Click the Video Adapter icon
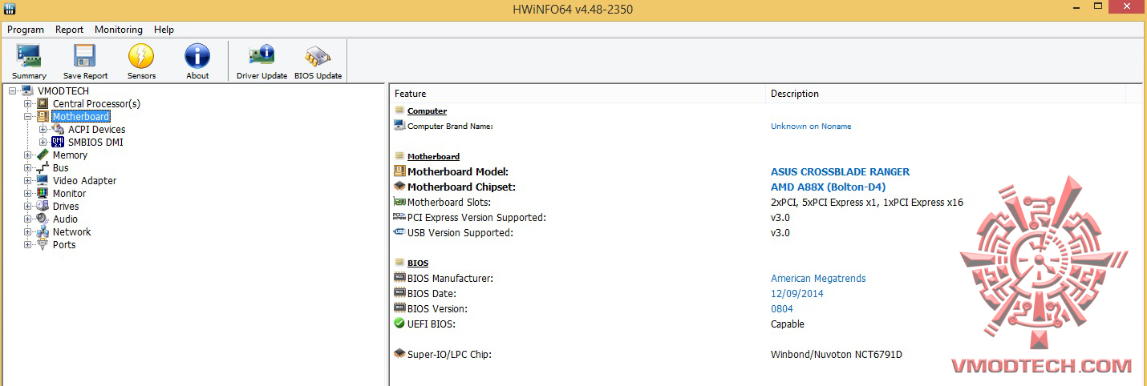Image resolution: width=1147 pixels, height=386 pixels. click(x=43, y=180)
